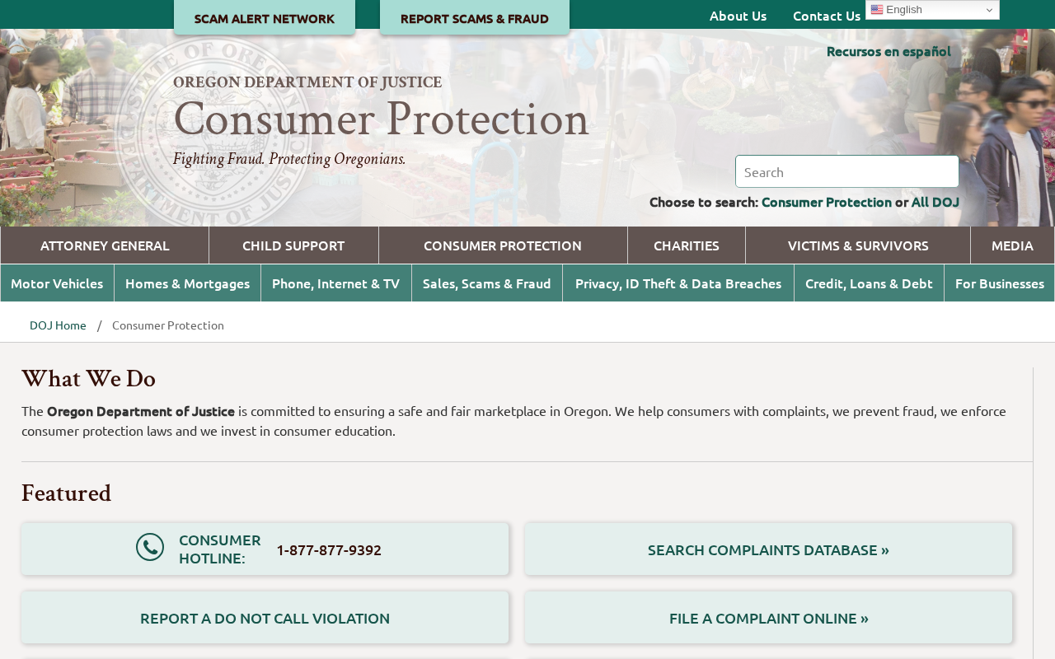Choose All DOJ search scope
The image size is (1055, 659).
pos(935,202)
